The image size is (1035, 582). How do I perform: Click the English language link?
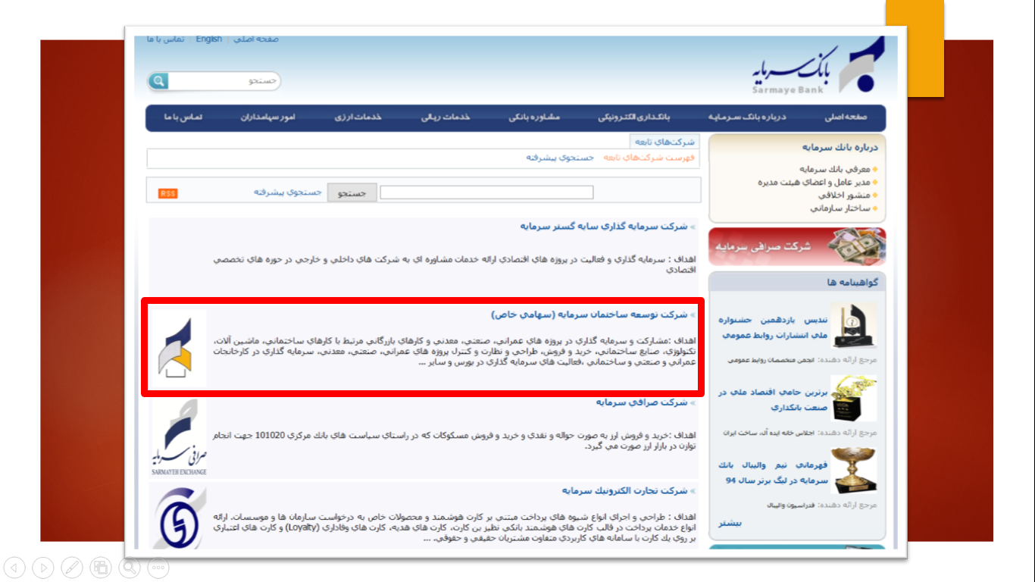click(x=208, y=39)
